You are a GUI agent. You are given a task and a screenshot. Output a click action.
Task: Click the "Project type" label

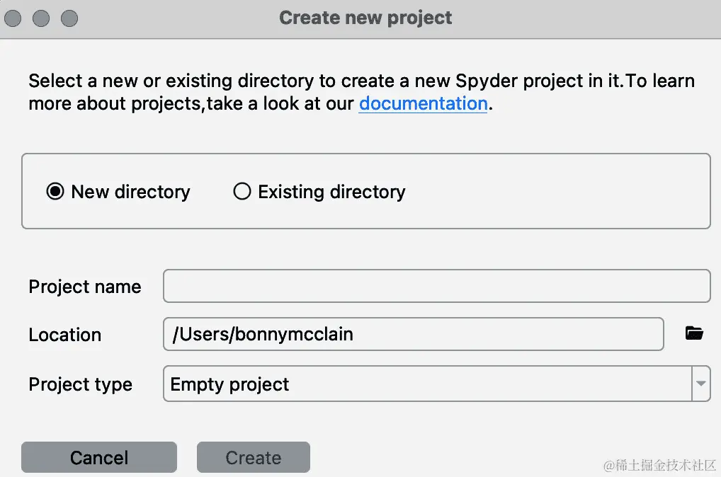(x=81, y=384)
